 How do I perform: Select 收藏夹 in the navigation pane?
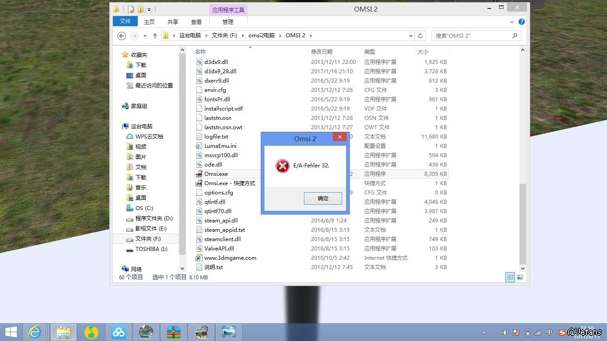tap(139, 55)
